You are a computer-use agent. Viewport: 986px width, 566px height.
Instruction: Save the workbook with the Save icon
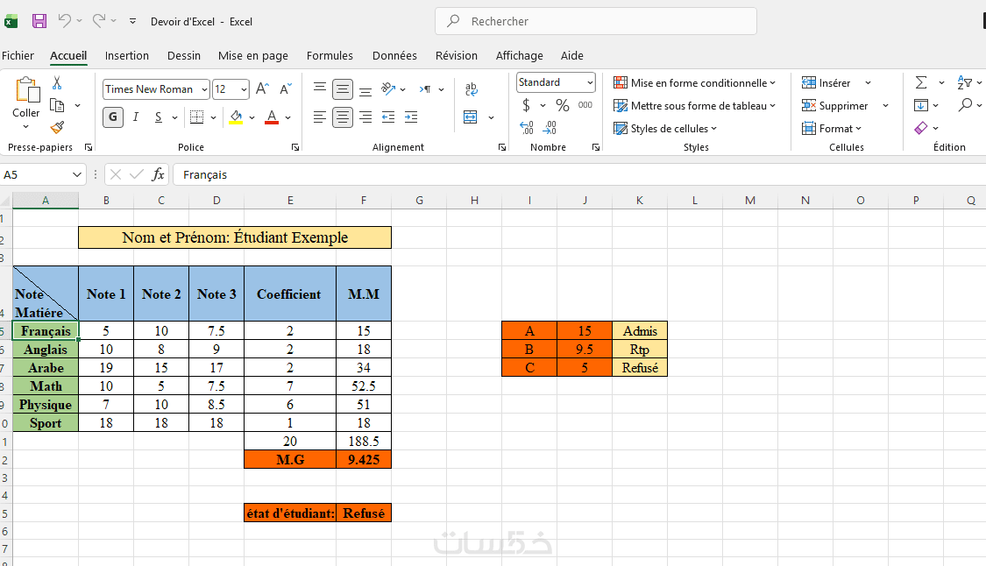39,21
